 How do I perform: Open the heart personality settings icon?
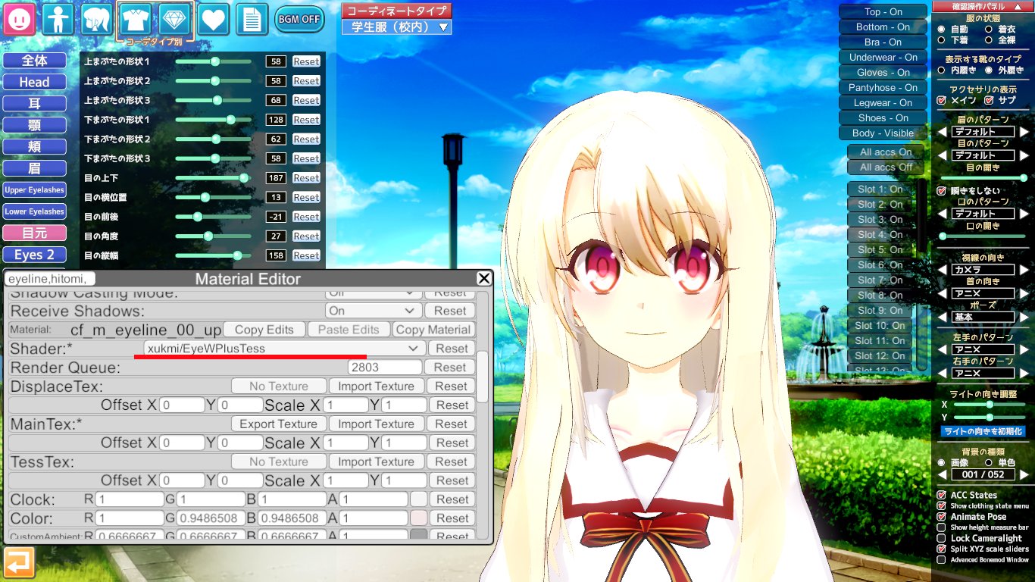(214, 20)
